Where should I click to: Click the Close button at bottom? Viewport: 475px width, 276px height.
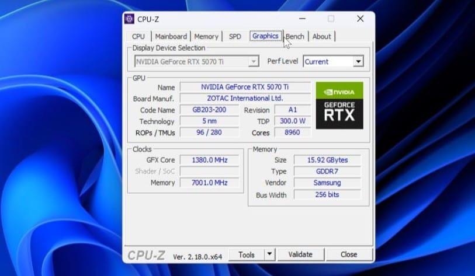[349, 254]
